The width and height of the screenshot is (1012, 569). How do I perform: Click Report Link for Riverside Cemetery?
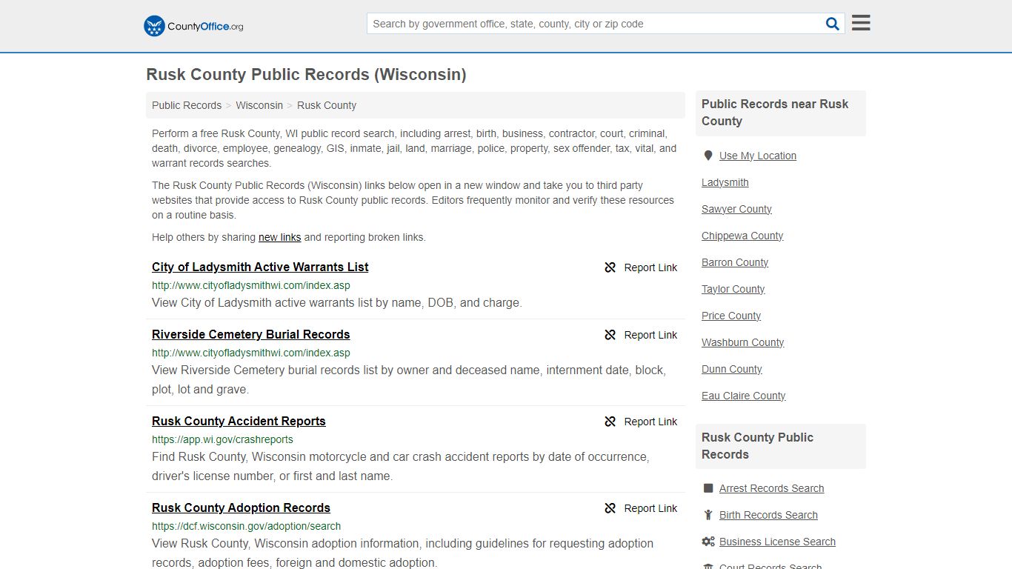650,335
